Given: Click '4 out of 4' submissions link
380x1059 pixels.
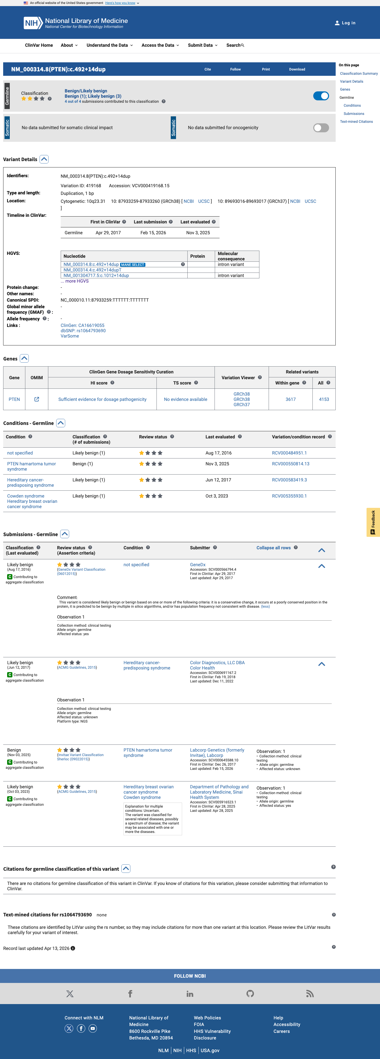Looking at the screenshot, I should click(x=73, y=101).
